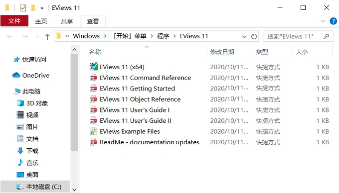The height and width of the screenshot is (193, 339).
Task: Expand the hidden path chevrons before Windows
Action: pyautogui.click(x=67, y=36)
